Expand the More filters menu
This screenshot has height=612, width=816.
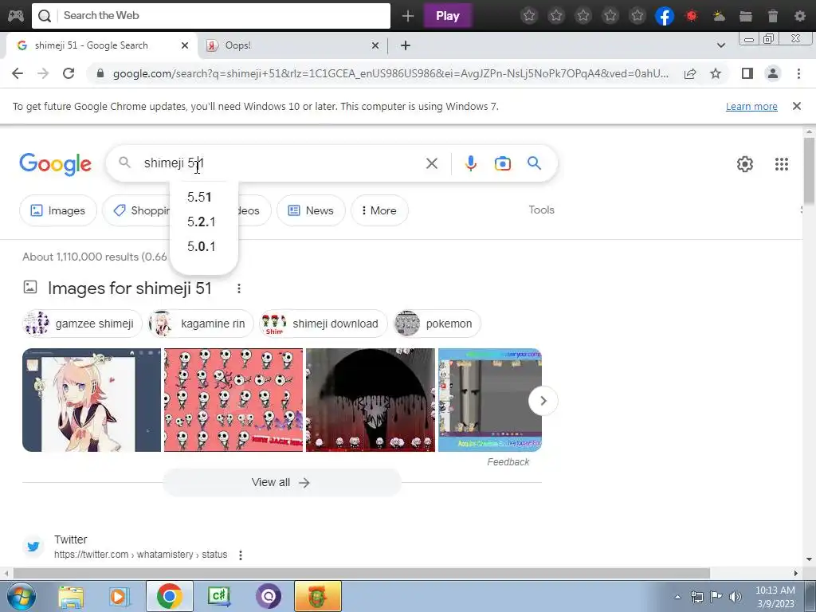point(379,210)
